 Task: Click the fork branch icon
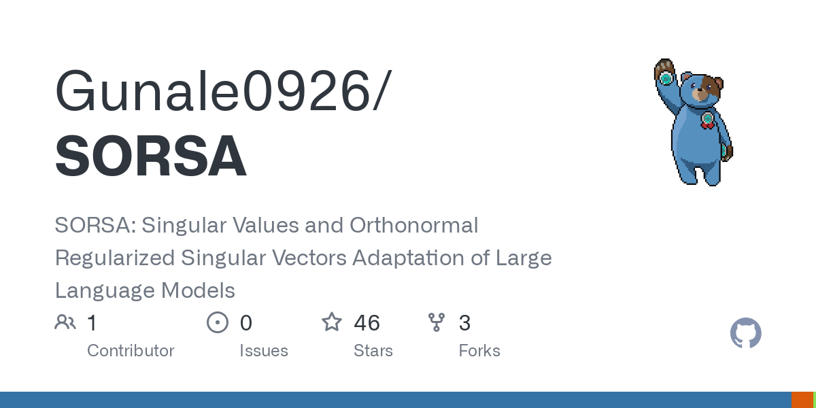pyautogui.click(x=437, y=322)
